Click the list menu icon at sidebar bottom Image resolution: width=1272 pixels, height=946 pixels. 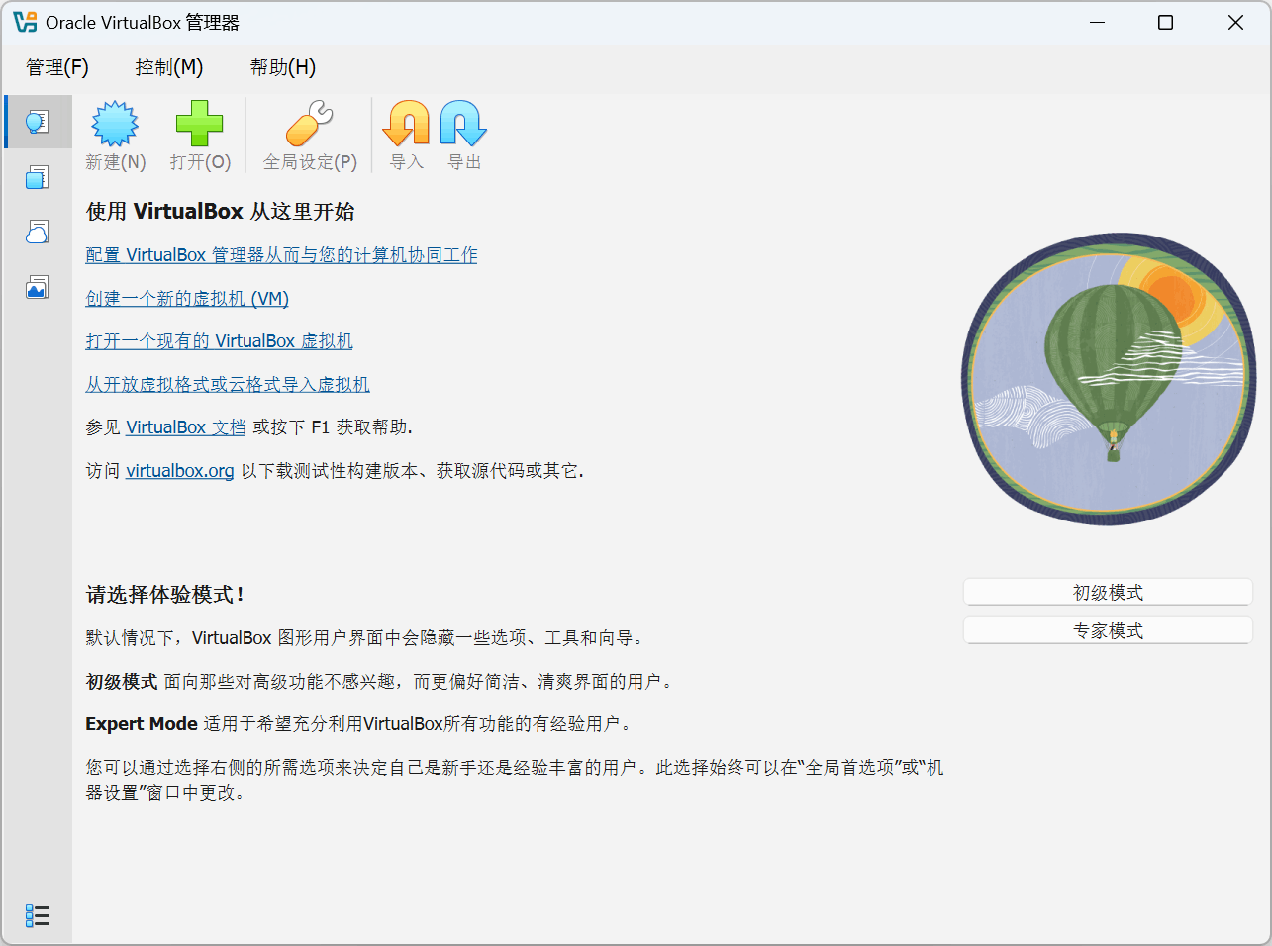[38, 915]
